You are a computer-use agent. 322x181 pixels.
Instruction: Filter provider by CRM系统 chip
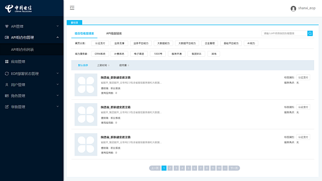(x=100, y=54)
